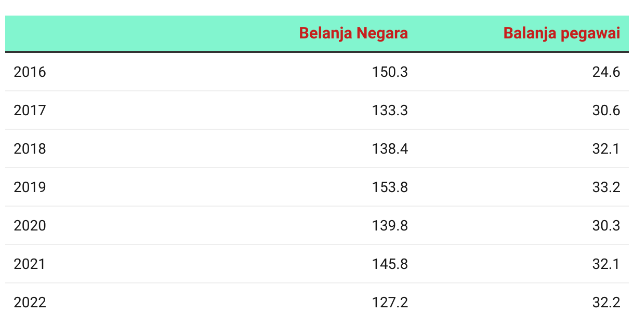Click the 138.4 value for 2018

(390, 149)
